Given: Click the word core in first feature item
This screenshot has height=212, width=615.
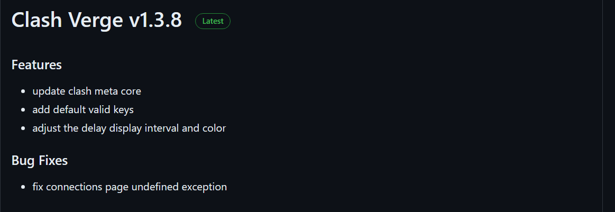Looking at the screenshot, I should tap(131, 91).
